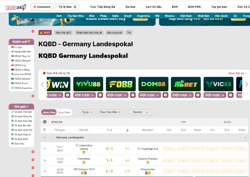This screenshot has width=250, height=177.
Task: Close the red X above KQBD mới sidebar
Action: [33, 31]
